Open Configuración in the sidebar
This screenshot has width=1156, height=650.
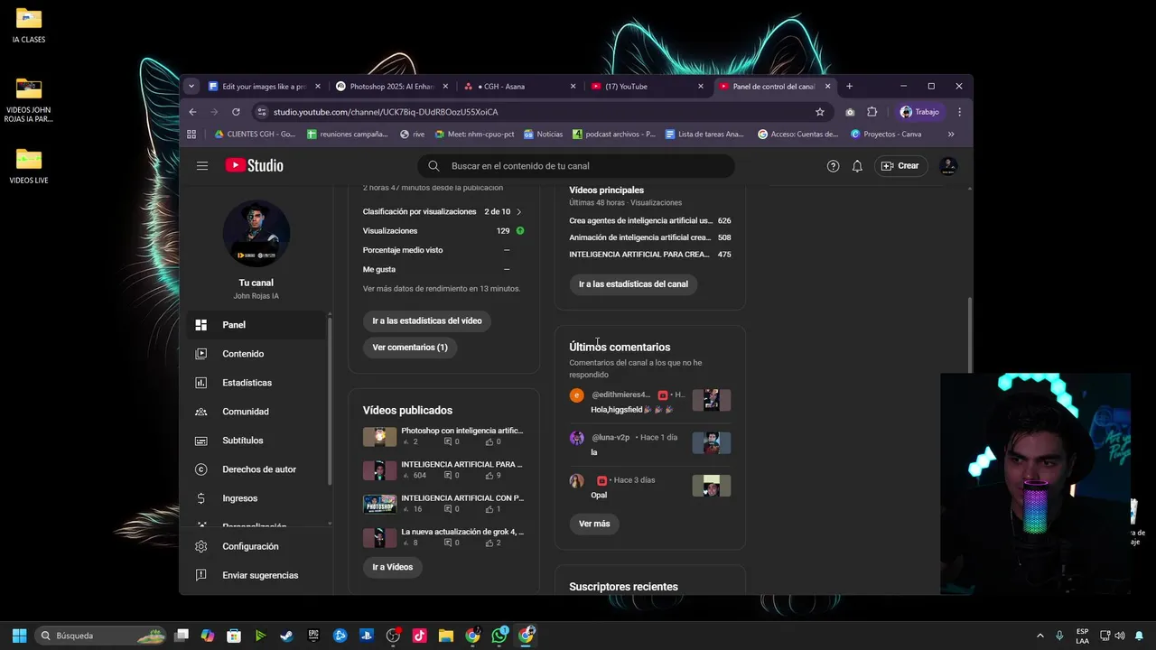pyautogui.click(x=256, y=546)
